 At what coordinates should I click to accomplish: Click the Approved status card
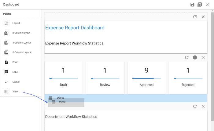point(146,78)
